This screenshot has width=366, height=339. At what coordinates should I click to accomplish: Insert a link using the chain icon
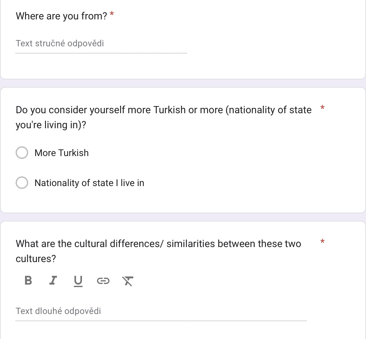103,281
